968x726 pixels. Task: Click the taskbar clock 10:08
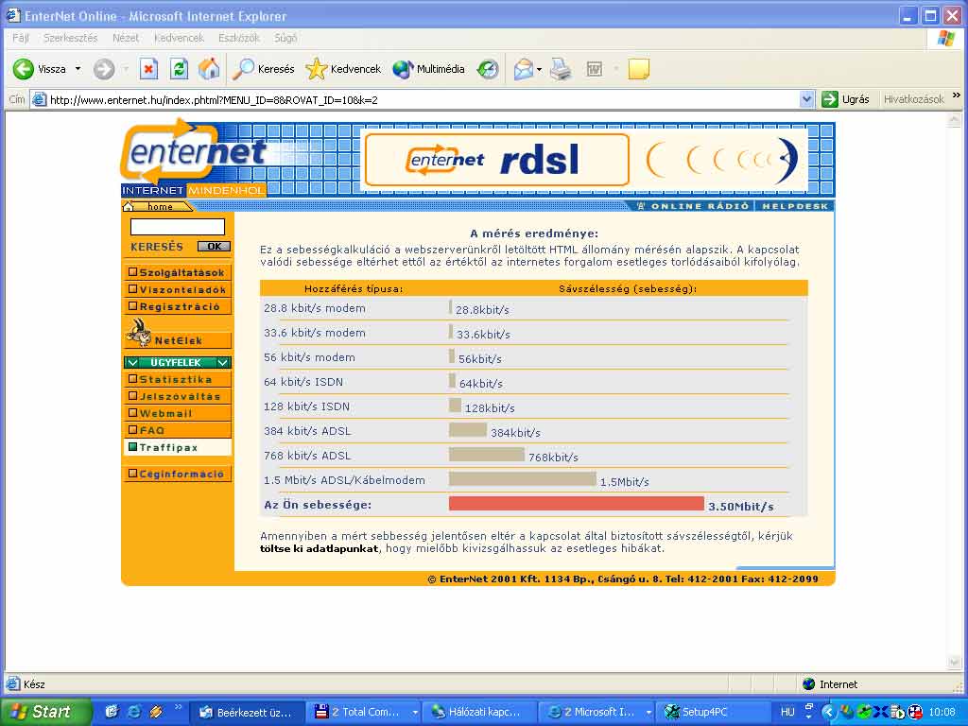pyautogui.click(x=942, y=712)
